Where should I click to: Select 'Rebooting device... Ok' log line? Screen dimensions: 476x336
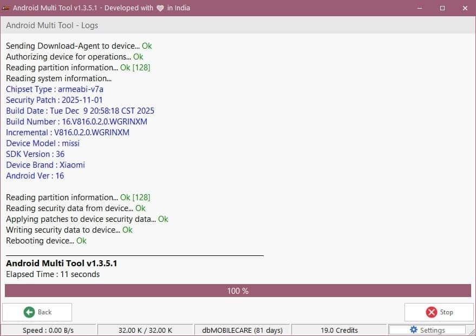pos(46,241)
